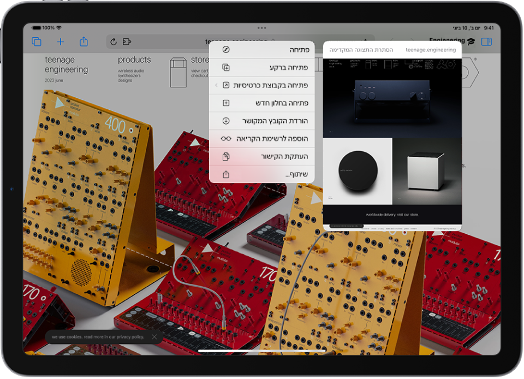This screenshot has height=379, width=524.
Task: Click the store box icon
Action: point(178,72)
